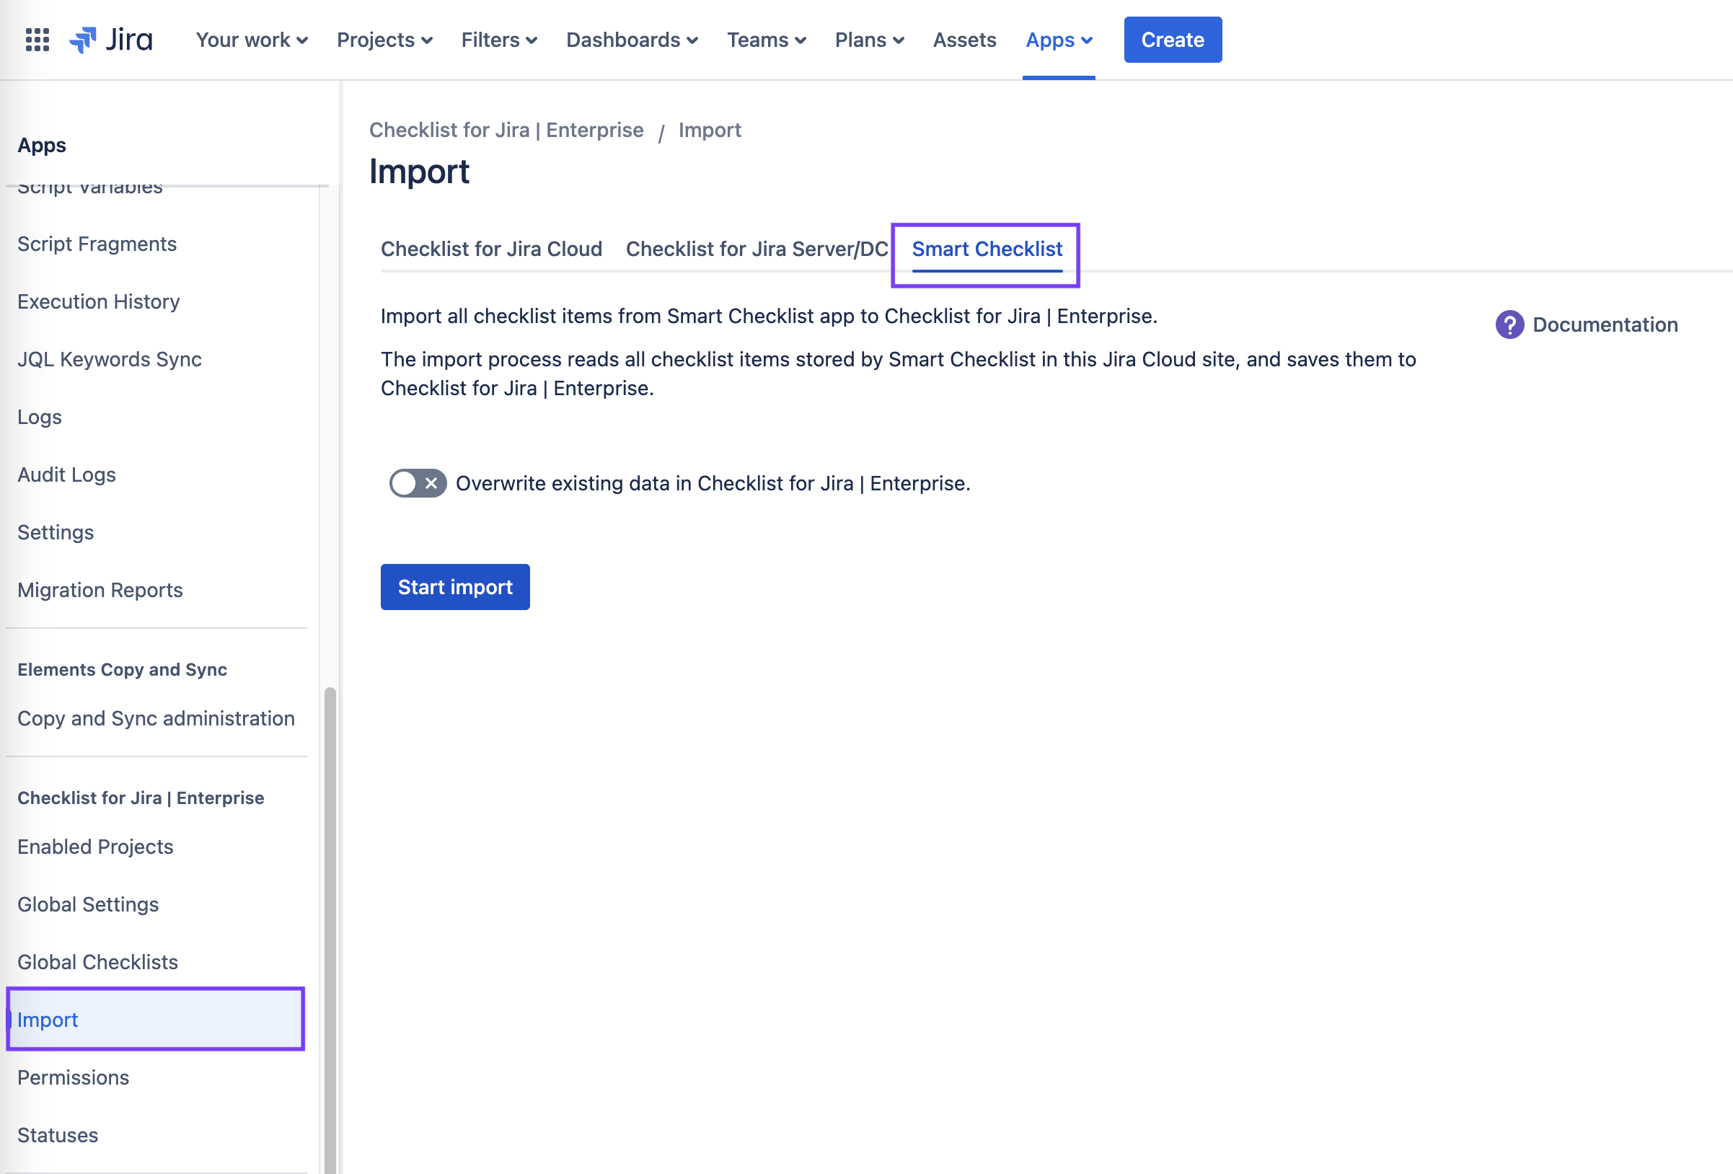Switch to Checklist for Jira Cloud tab
Viewport: 1733px width, 1174px height.
(490, 249)
